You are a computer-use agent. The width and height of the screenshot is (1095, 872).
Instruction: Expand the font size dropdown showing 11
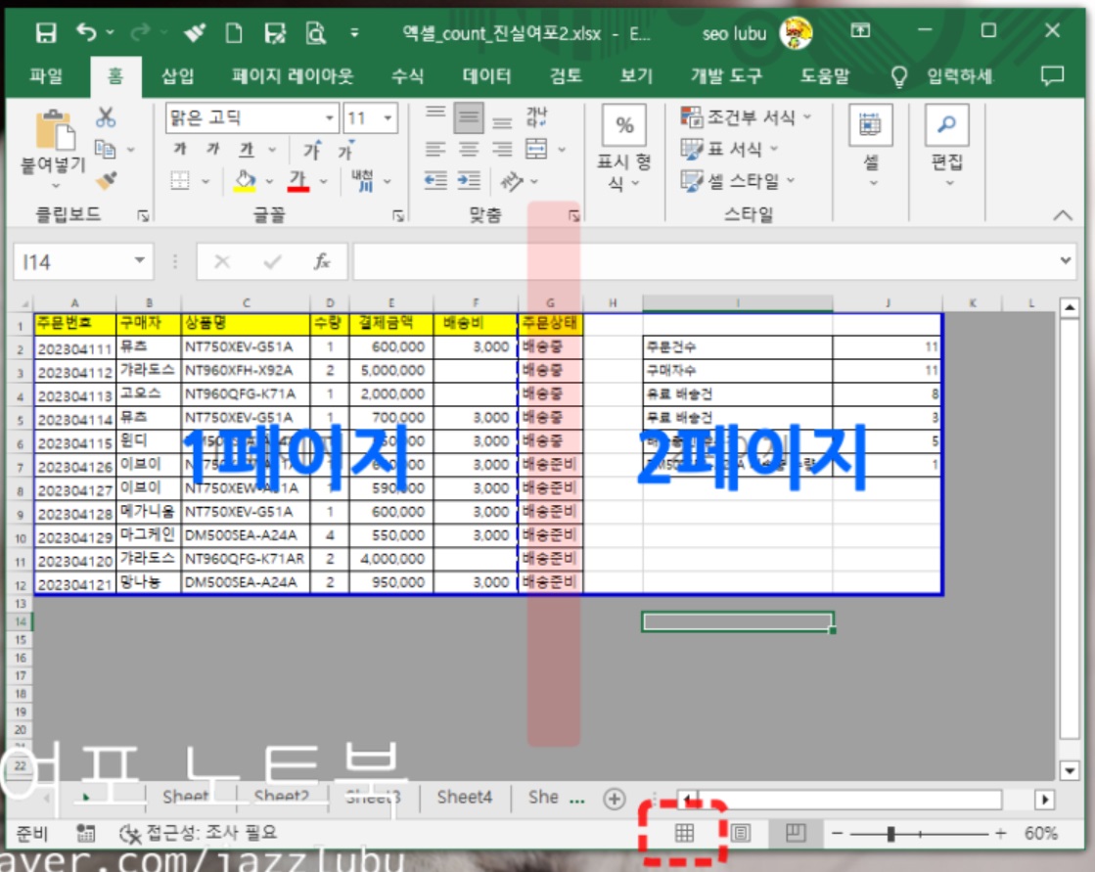tap(388, 118)
